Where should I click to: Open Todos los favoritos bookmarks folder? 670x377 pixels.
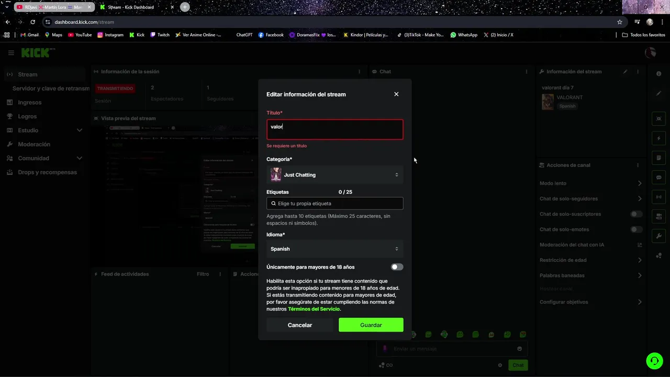pos(643,35)
